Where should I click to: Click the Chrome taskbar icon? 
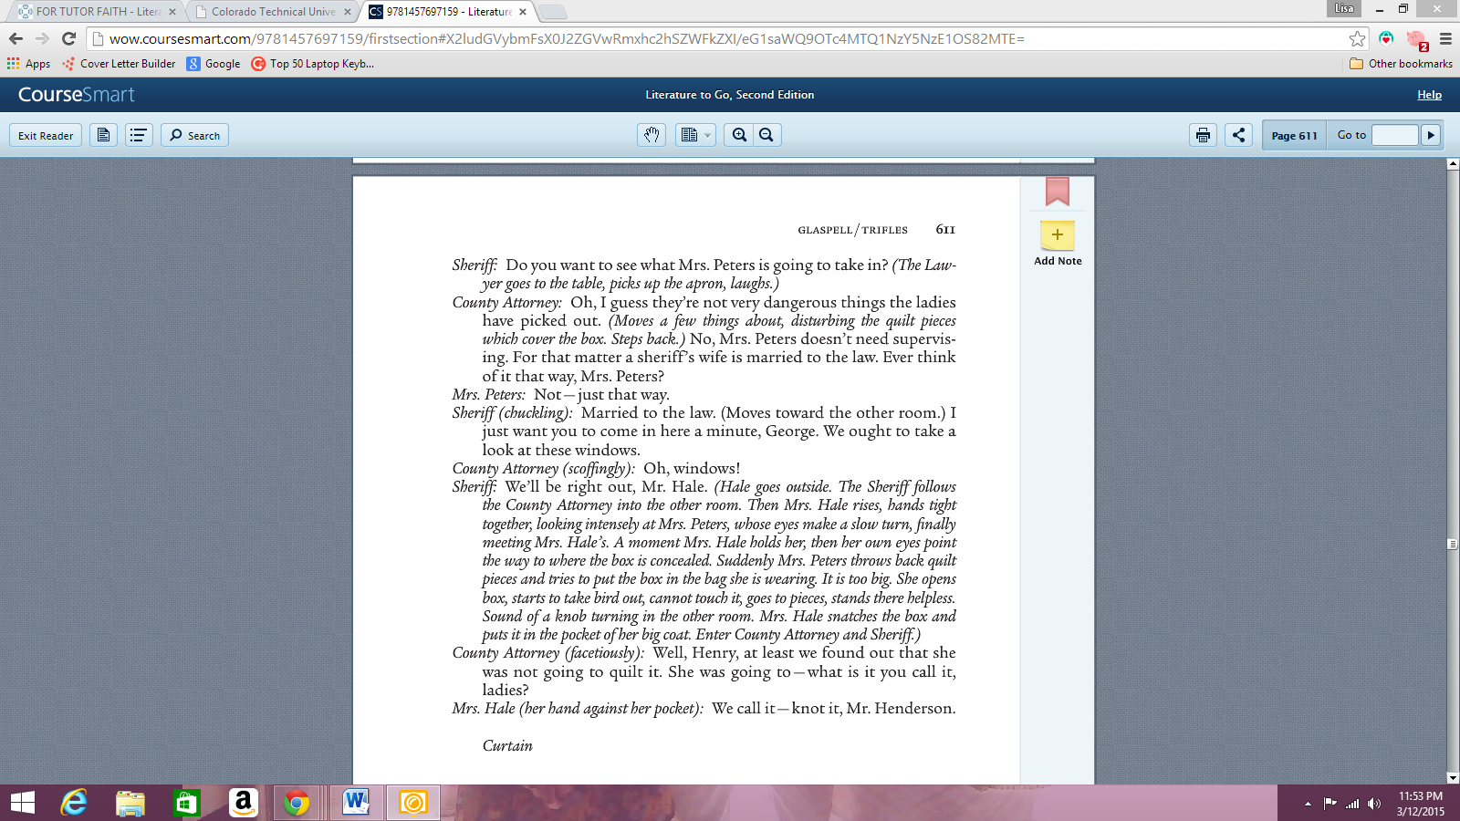[297, 803]
